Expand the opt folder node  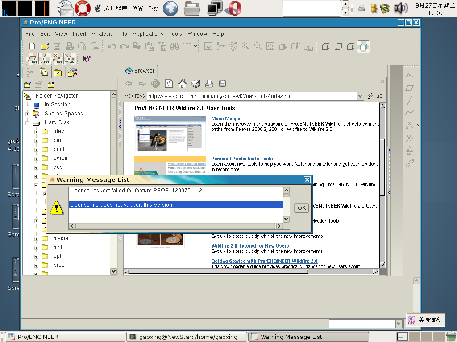37,257
